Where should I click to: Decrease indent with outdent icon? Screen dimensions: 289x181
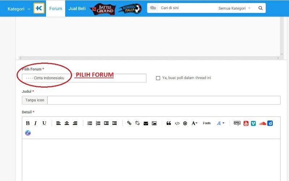114,123
